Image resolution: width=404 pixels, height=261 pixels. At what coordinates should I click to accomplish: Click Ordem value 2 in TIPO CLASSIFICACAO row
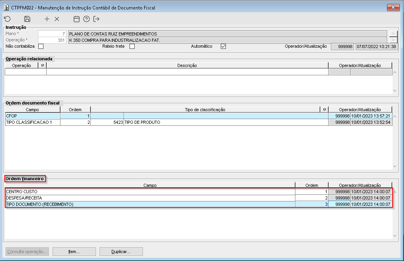(75, 122)
